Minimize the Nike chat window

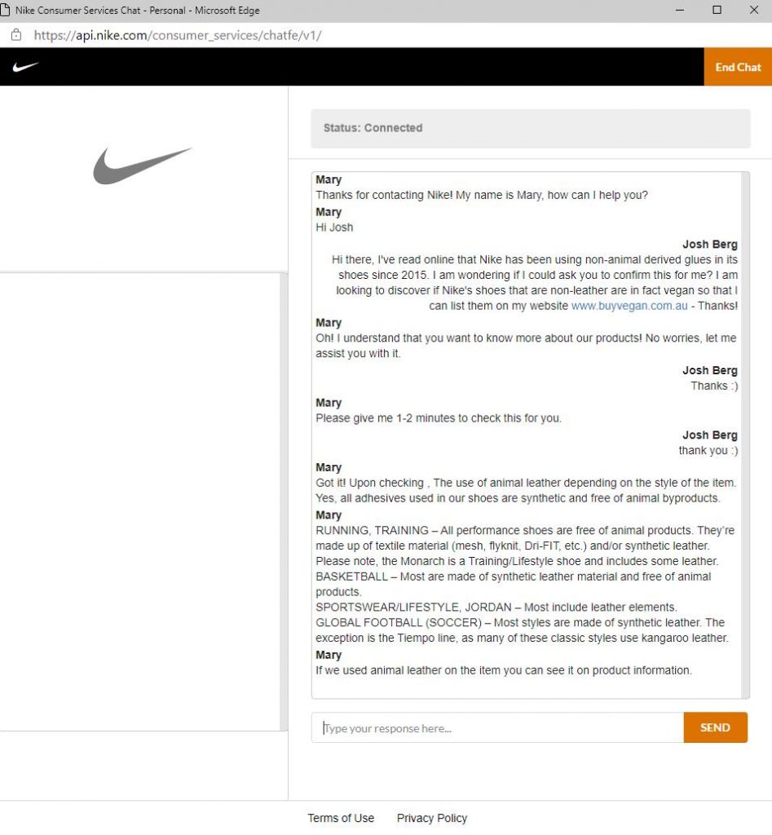tap(680, 11)
